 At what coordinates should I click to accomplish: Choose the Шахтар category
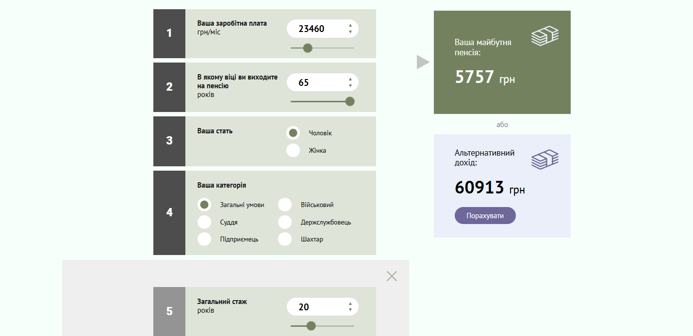(285, 239)
